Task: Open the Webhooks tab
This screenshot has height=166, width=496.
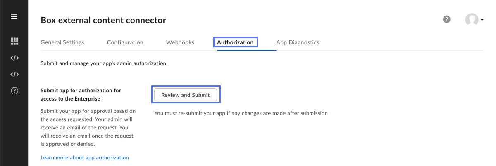Action: (180, 42)
